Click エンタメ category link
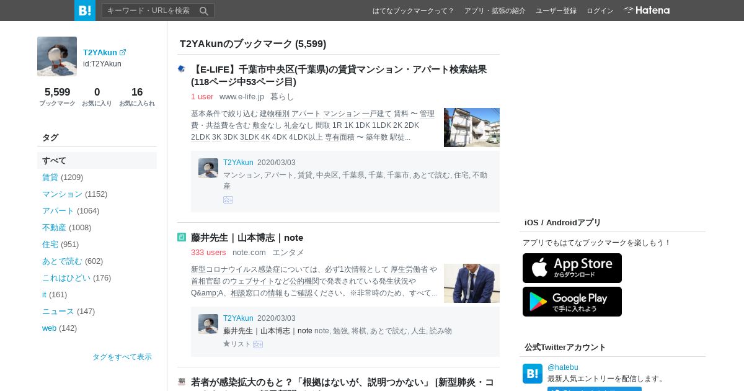744x391 pixels. click(288, 252)
